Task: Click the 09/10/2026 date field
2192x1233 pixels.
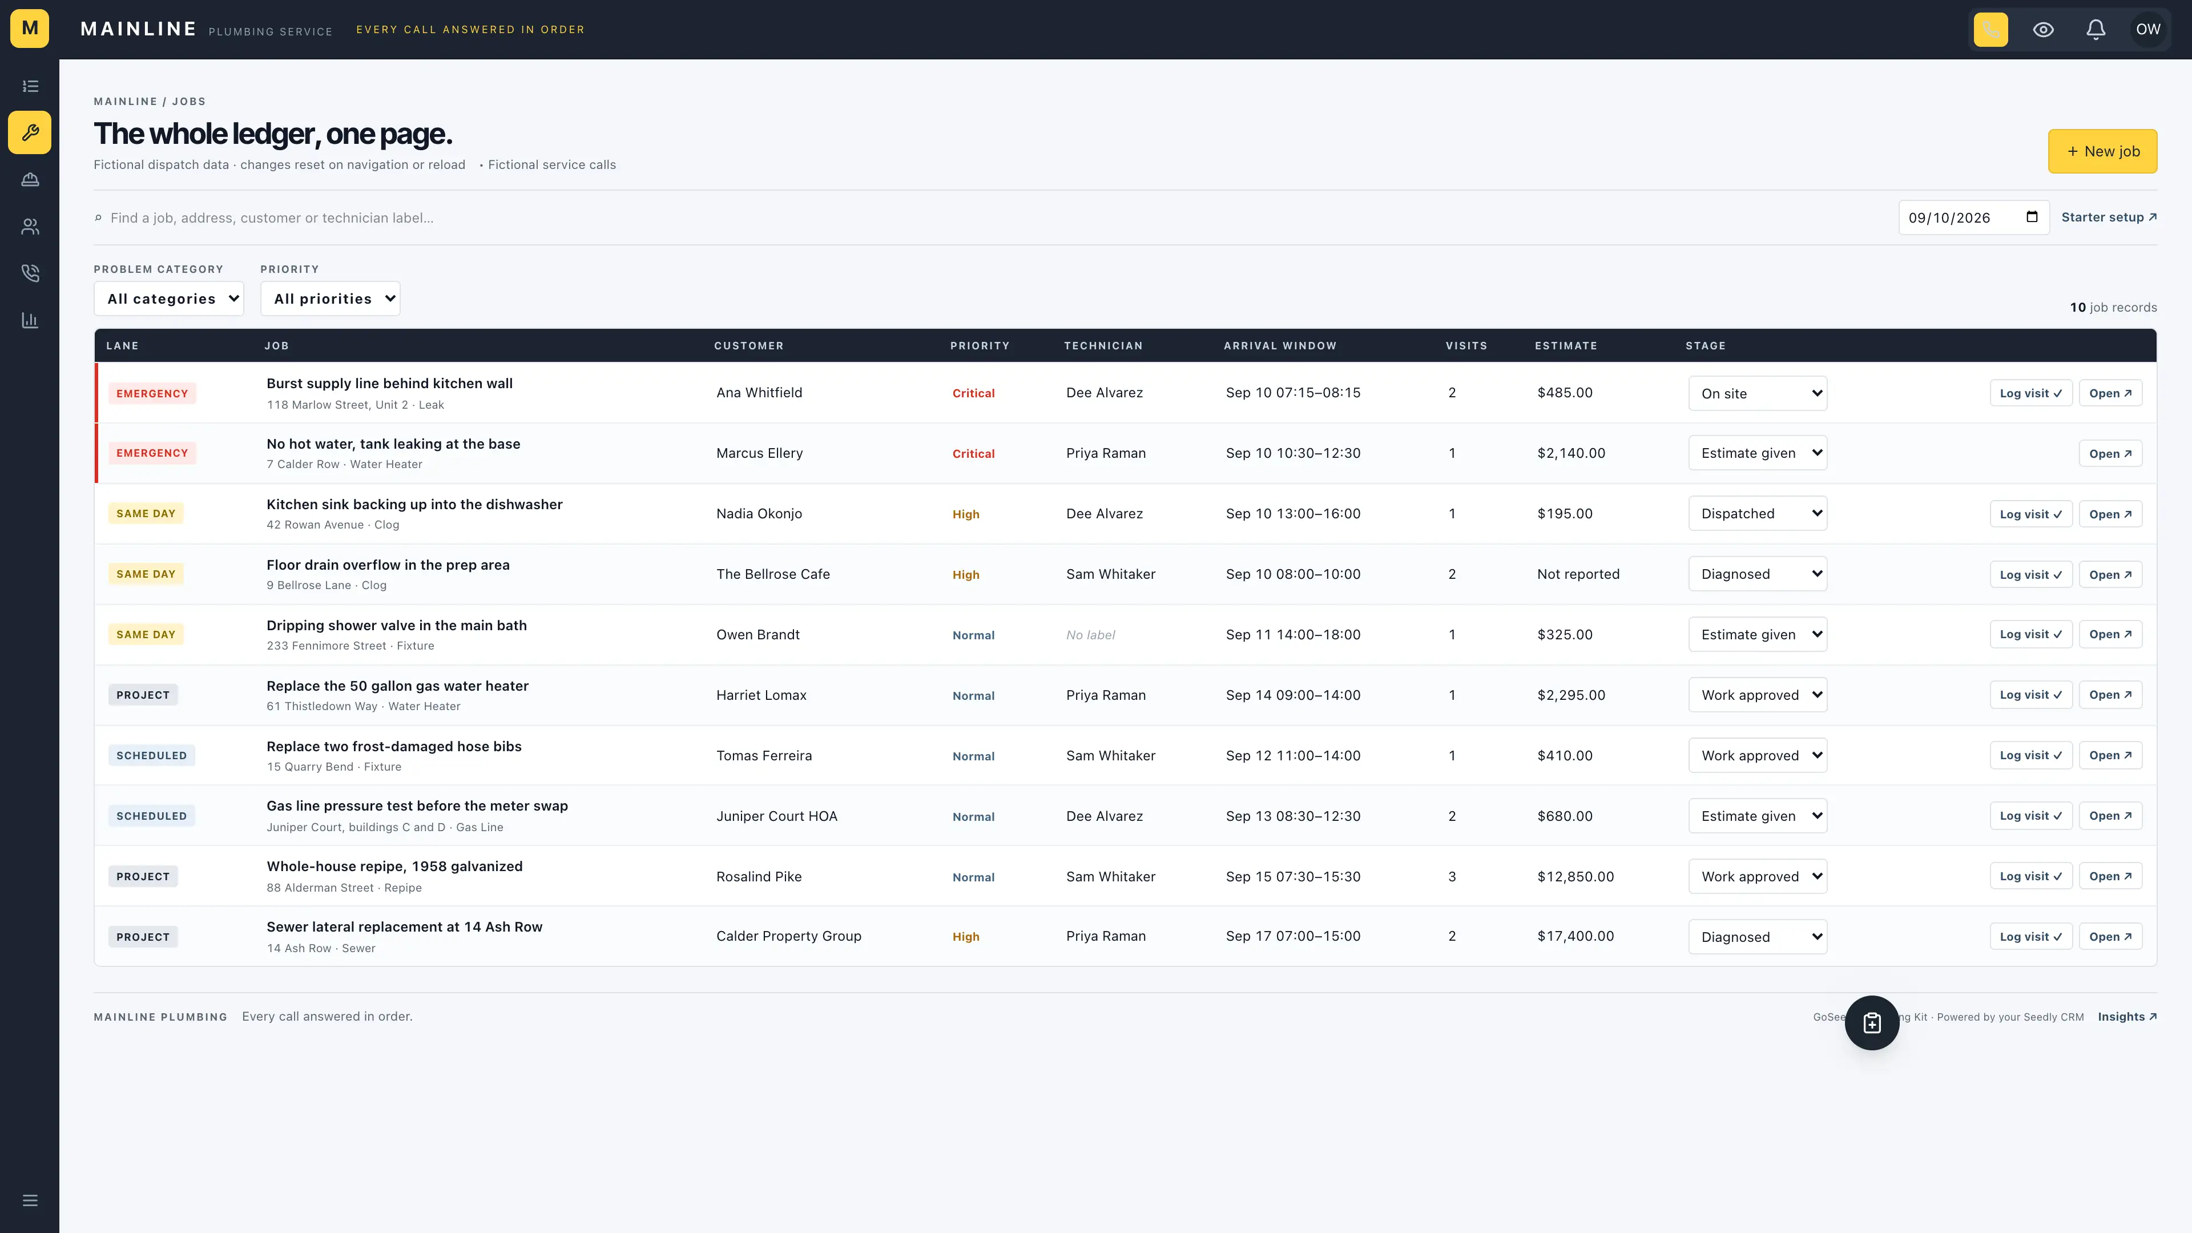Action: coord(1973,218)
